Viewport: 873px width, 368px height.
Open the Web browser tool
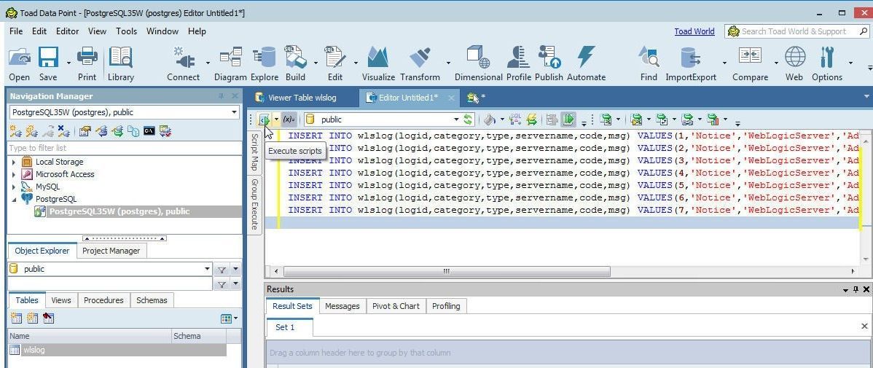click(x=794, y=64)
